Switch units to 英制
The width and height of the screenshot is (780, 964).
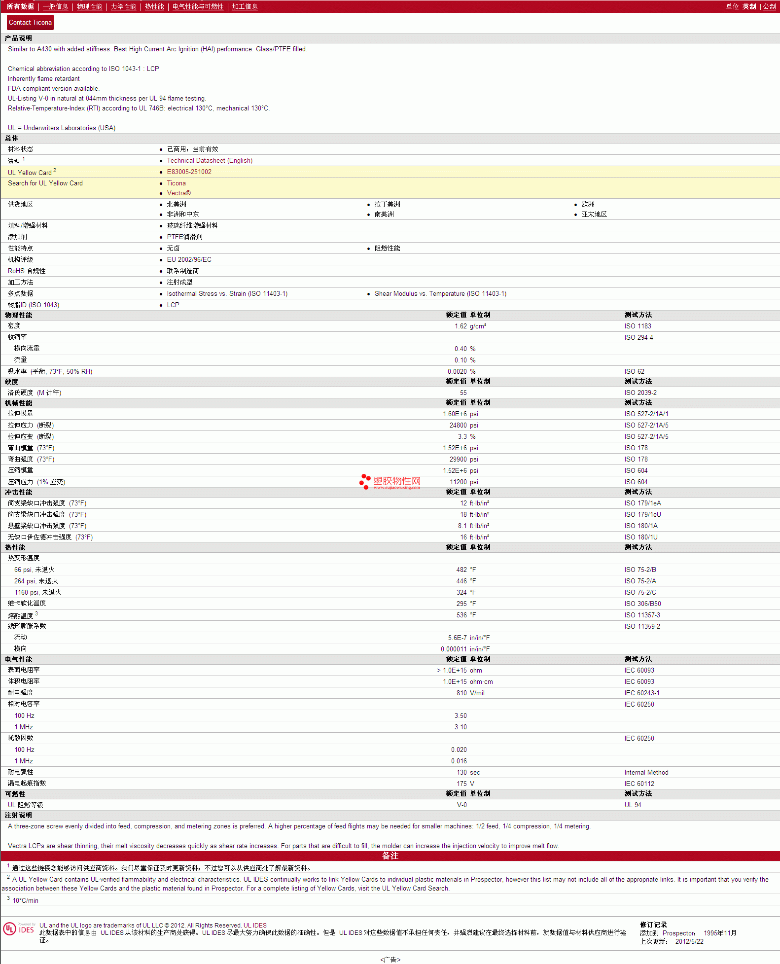coord(749,6)
